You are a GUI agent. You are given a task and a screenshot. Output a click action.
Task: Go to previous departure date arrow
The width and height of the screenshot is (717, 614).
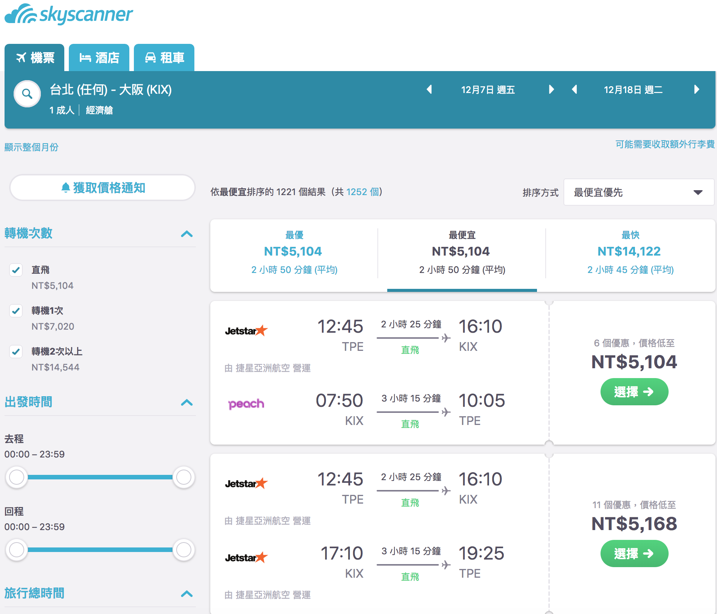pyautogui.click(x=429, y=90)
